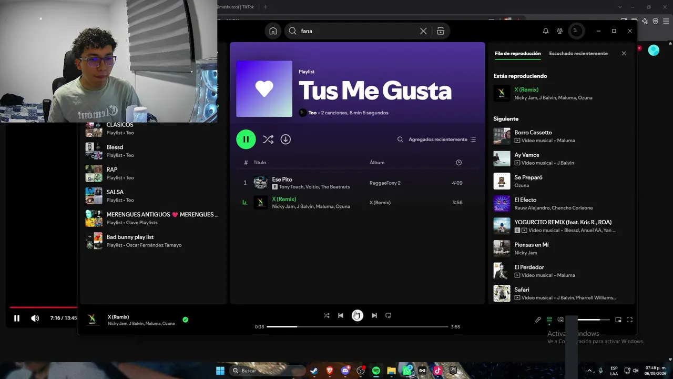Click the Windows taskbar Buscar search box
Screen dimensions: 673x379
pos(268,371)
